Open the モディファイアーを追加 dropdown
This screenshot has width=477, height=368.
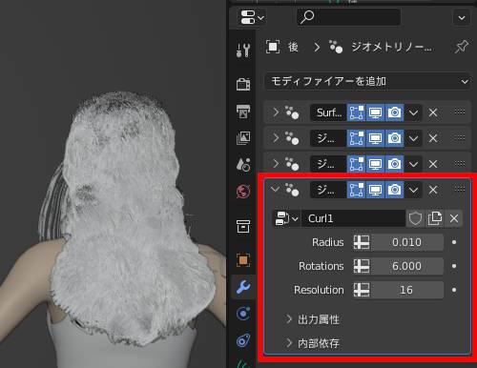[367, 82]
